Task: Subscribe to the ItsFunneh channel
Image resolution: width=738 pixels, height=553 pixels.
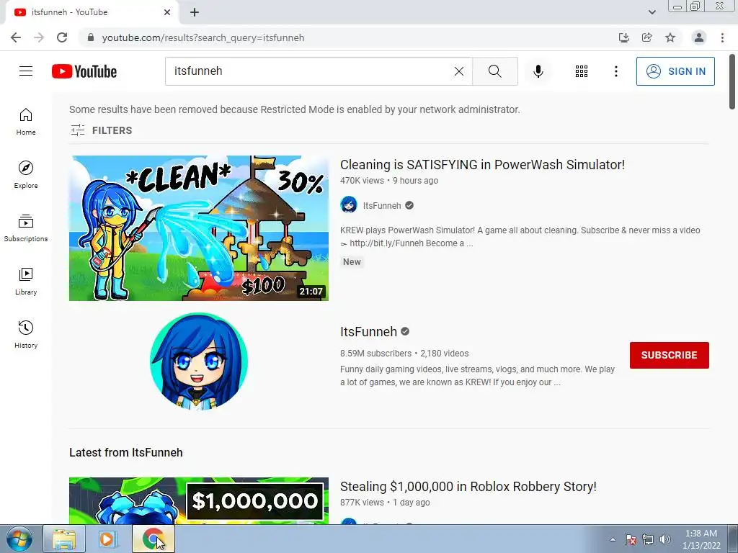Action: pos(670,355)
